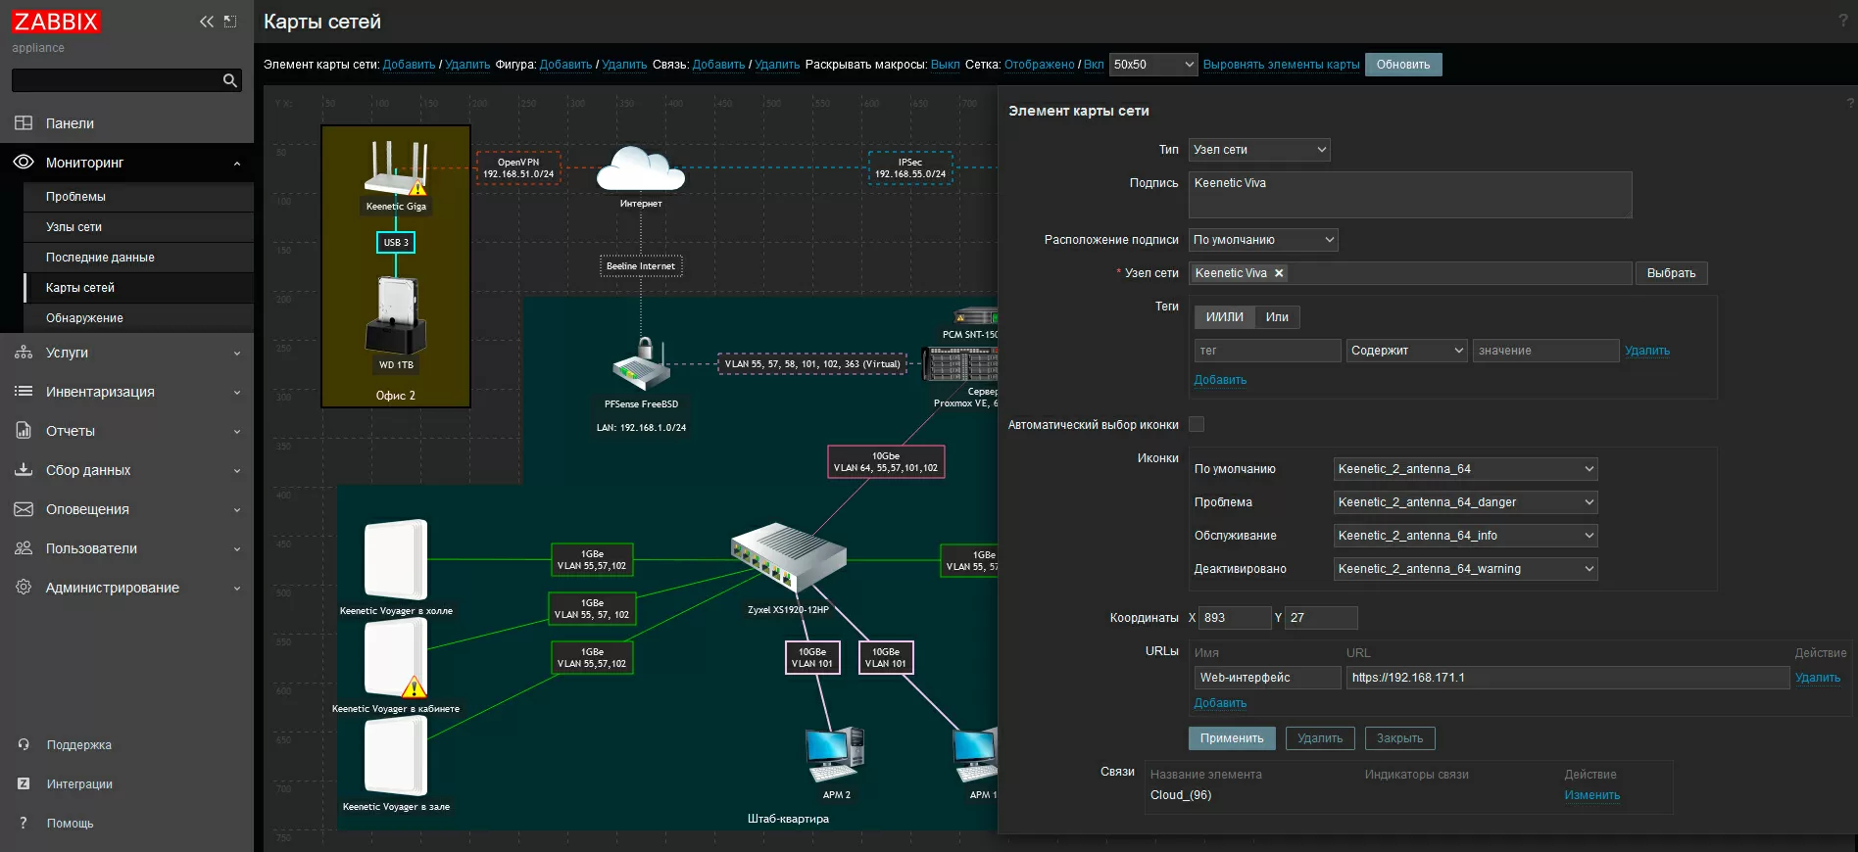
Task: Click the search magnifier icon
Action: coord(230,80)
